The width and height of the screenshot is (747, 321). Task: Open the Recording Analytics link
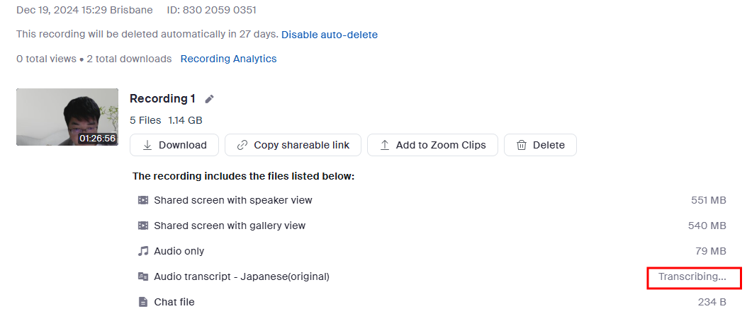tap(228, 59)
